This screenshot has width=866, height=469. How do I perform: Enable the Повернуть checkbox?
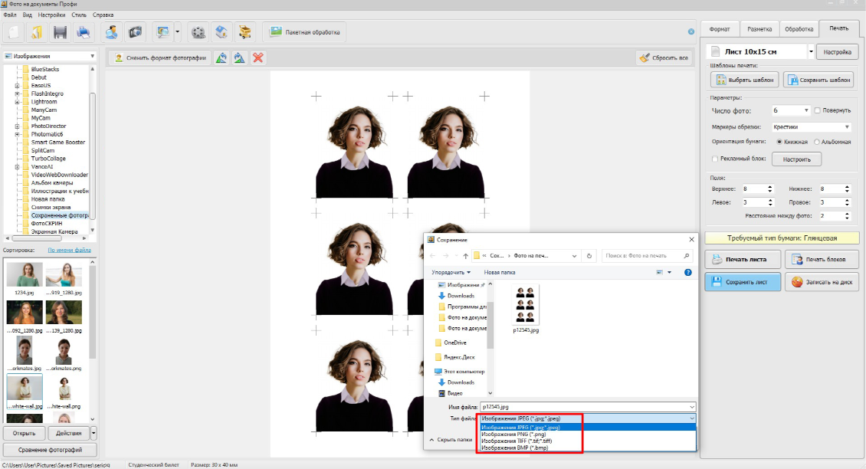pyautogui.click(x=818, y=110)
